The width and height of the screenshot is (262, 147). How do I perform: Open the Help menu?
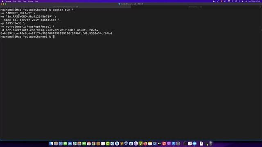coord(36,1)
